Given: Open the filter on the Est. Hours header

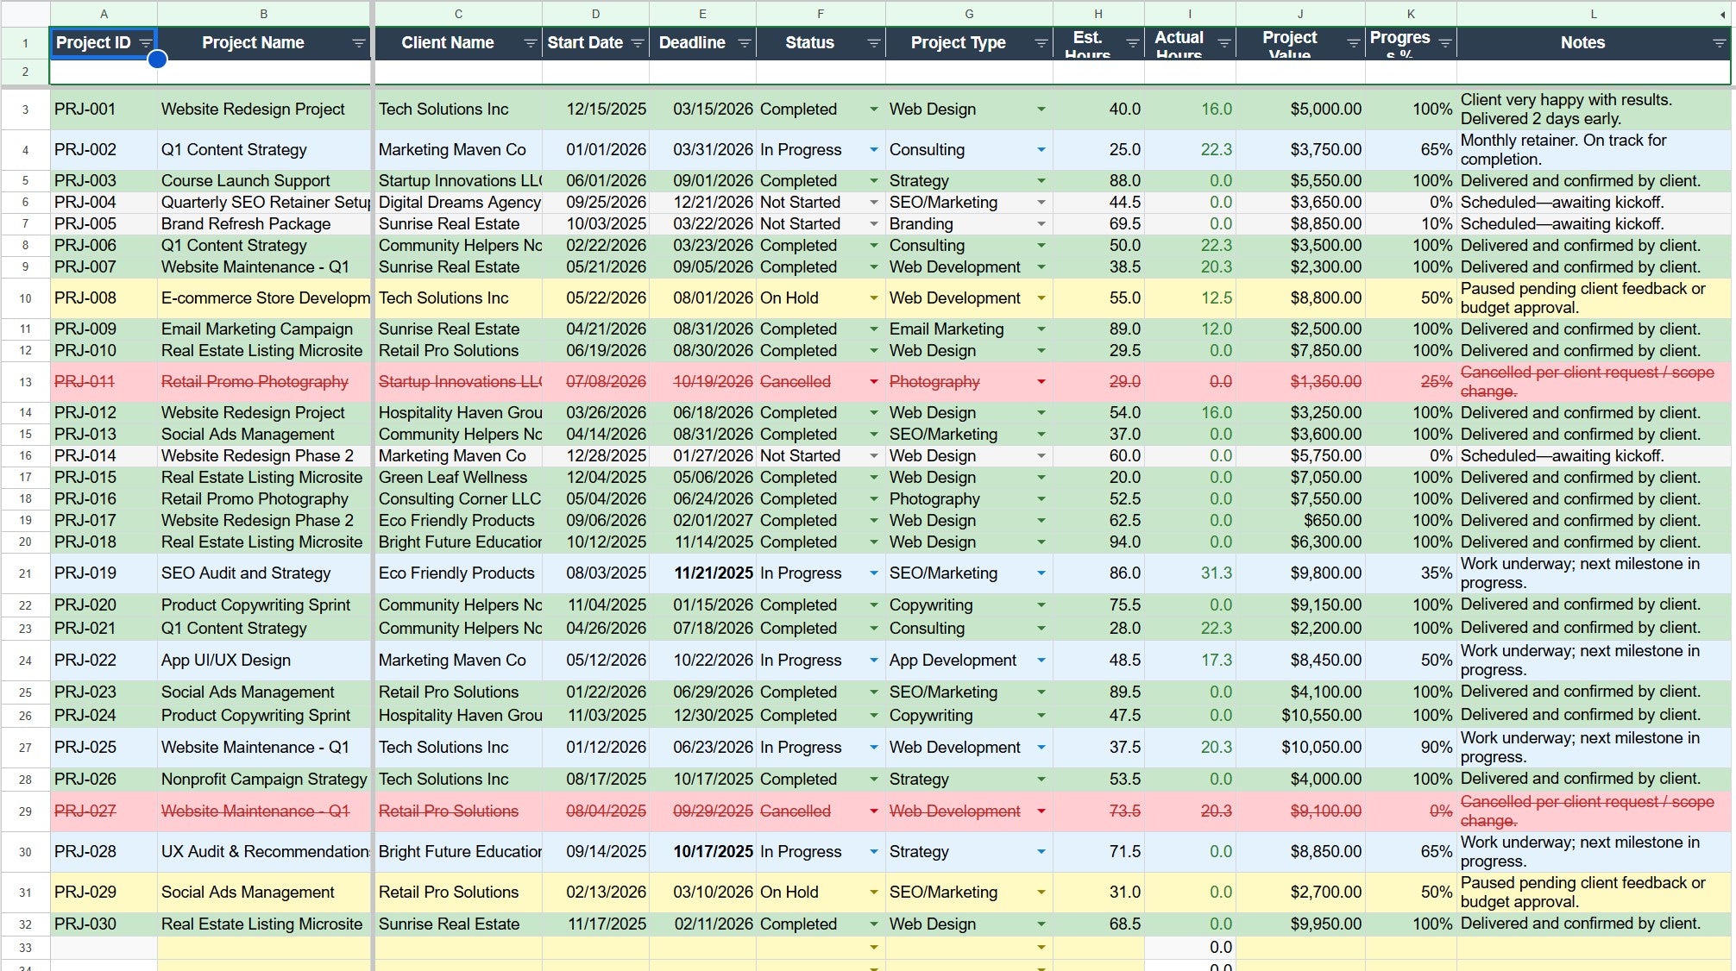Looking at the screenshot, I should tap(1132, 42).
